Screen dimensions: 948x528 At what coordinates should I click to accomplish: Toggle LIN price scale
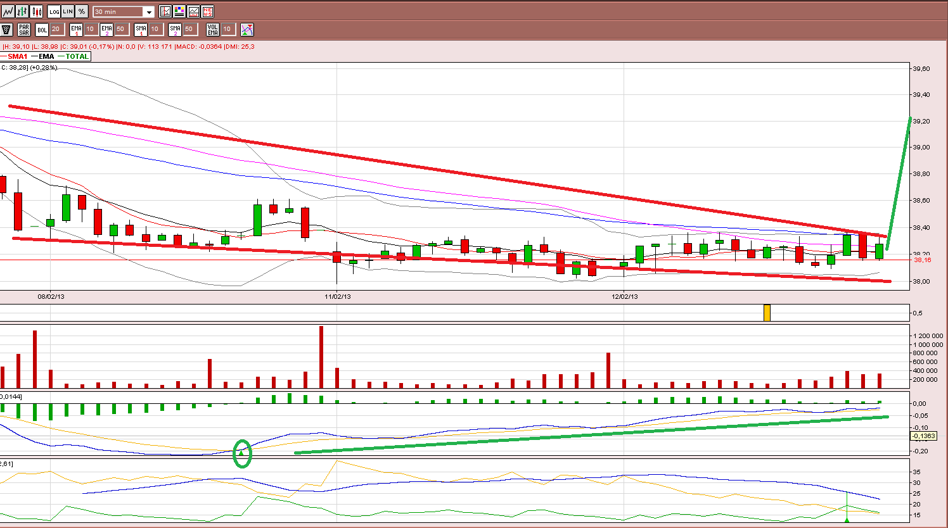coord(68,11)
